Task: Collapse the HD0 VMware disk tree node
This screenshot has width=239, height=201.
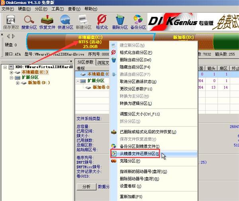Action: (x=5, y=67)
